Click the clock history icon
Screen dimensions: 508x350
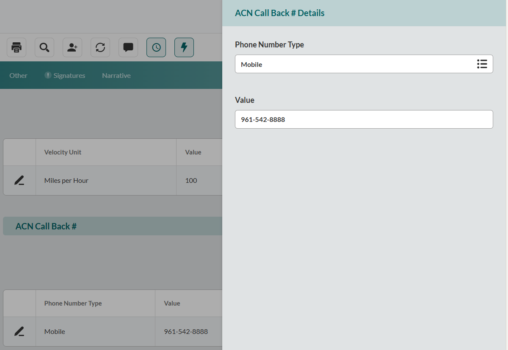click(x=156, y=47)
